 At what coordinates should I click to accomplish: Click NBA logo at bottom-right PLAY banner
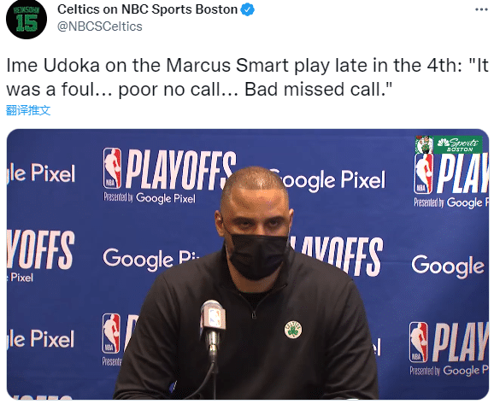click(419, 342)
